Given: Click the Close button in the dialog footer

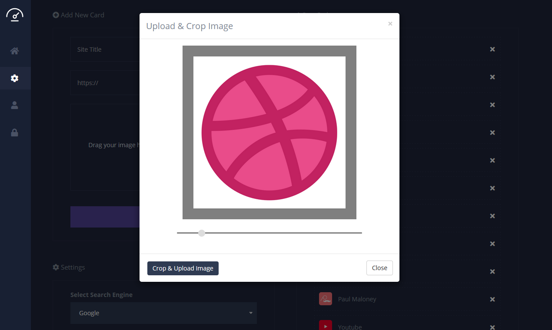Looking at the screenshot, I should (379, 268).
